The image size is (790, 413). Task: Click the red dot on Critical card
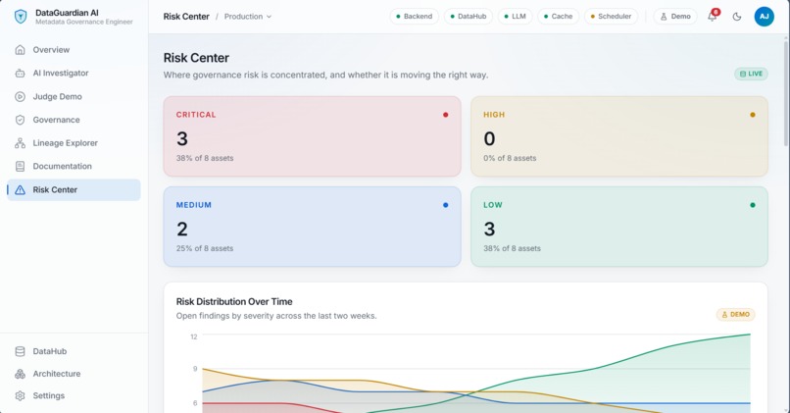pos(445,115)
